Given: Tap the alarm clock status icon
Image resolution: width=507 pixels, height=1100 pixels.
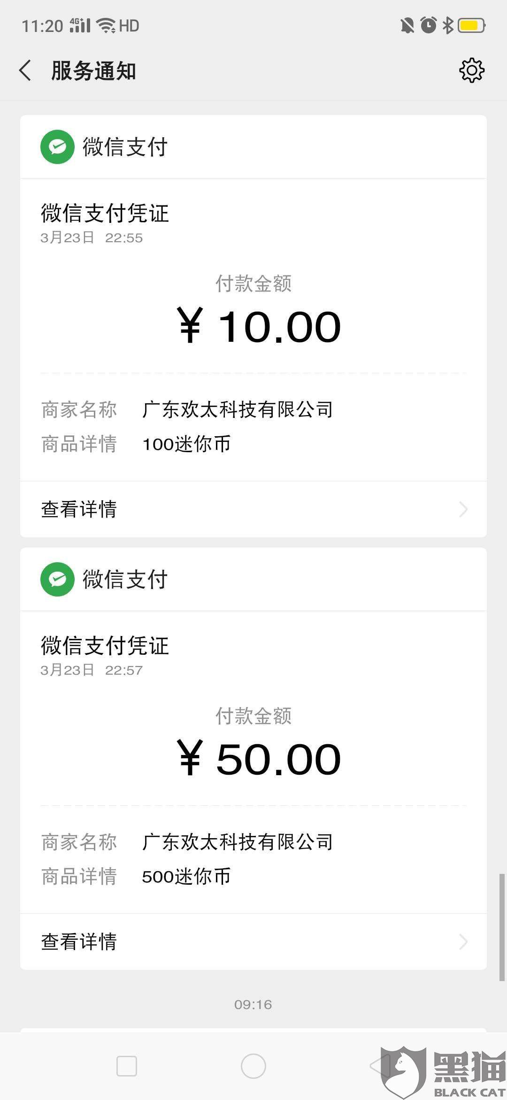Looking at the screenshot, I should coord(428,25).
